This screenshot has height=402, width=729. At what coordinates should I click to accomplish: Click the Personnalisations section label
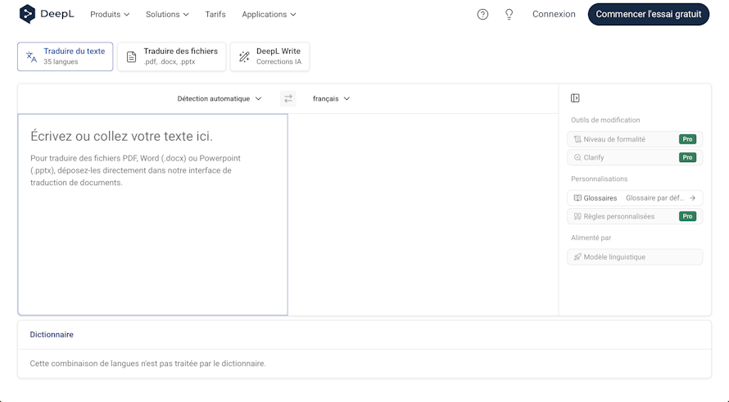600,179
